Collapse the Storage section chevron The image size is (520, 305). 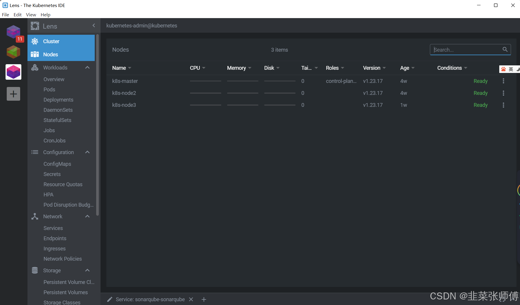[x=87, y=271]
